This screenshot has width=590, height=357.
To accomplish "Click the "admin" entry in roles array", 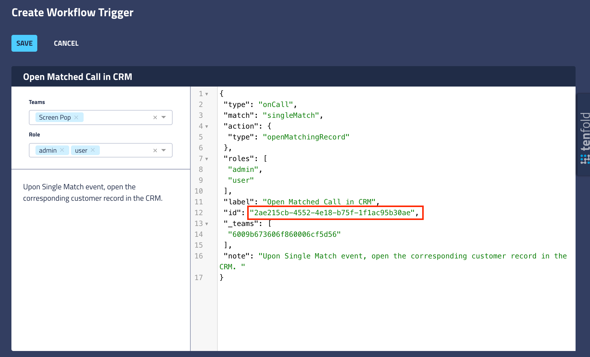I will (x=243, y=169).
